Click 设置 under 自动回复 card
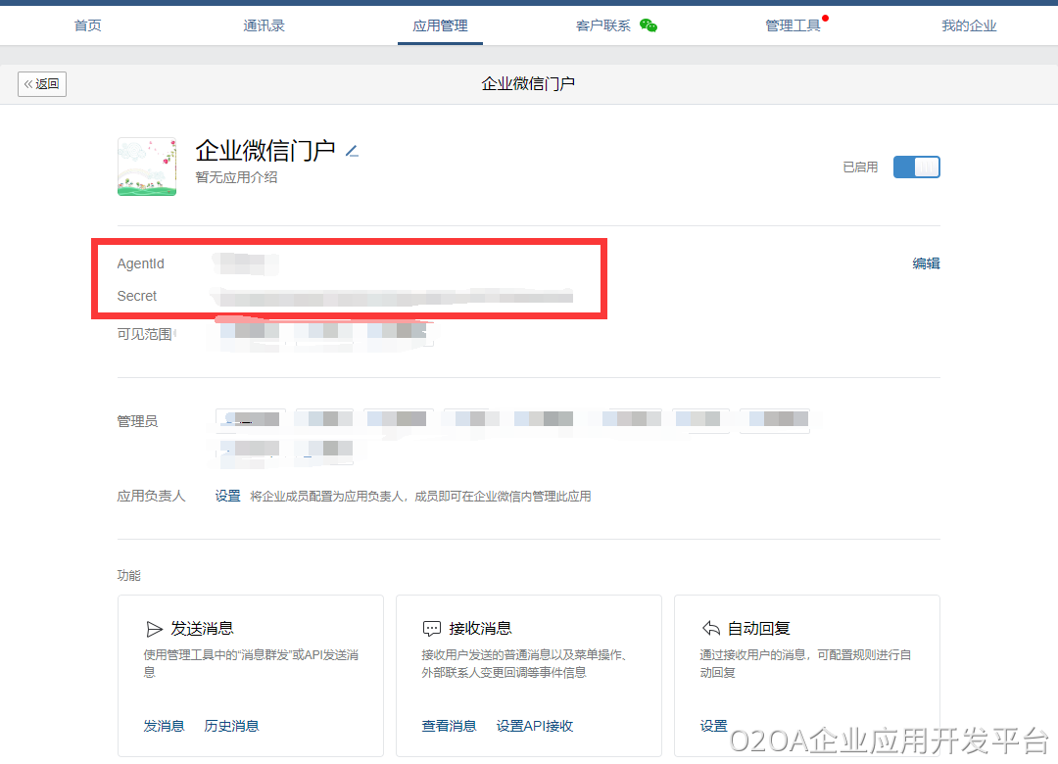The height and width of the screenshot is (764, 1058). (x=713, y=726)
